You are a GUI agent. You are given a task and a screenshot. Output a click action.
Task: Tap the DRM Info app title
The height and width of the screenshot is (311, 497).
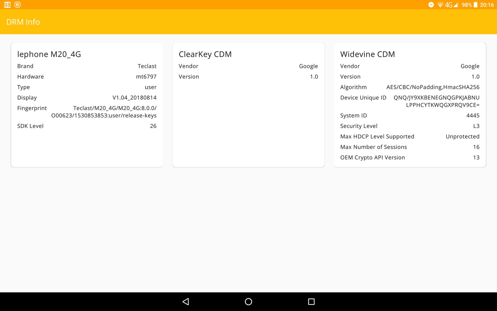[23, 22]
